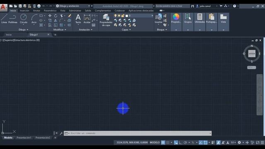Insert a table from Anotación panel

click(94, 25)
